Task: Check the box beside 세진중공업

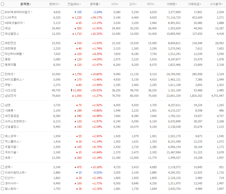Action: coord(2,116)
